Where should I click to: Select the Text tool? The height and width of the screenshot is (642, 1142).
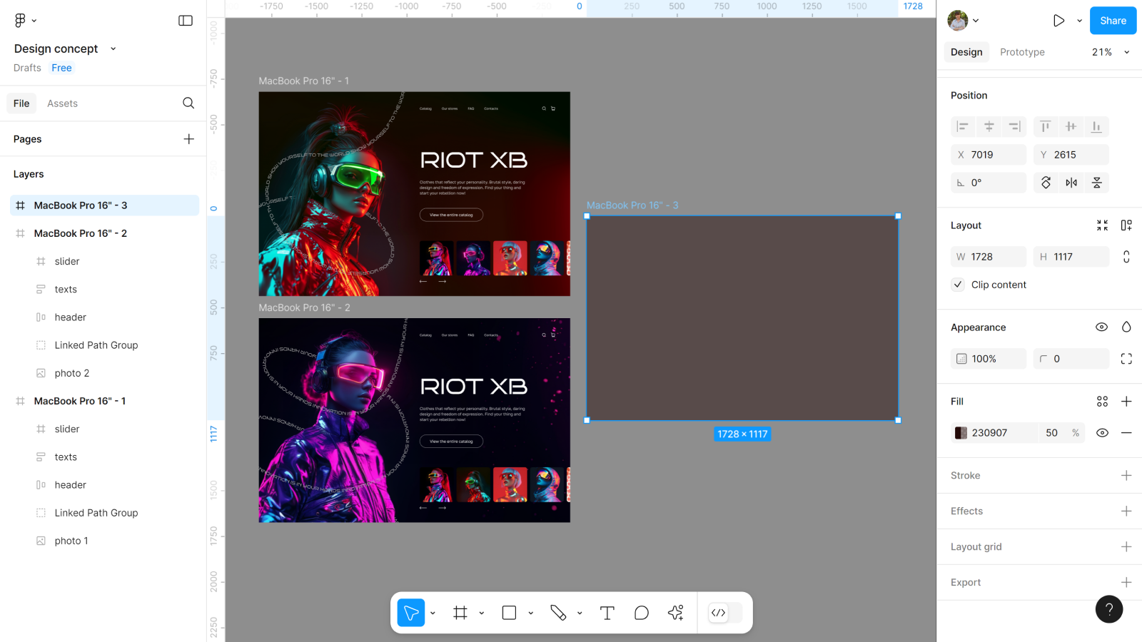[x=607, y=613]
